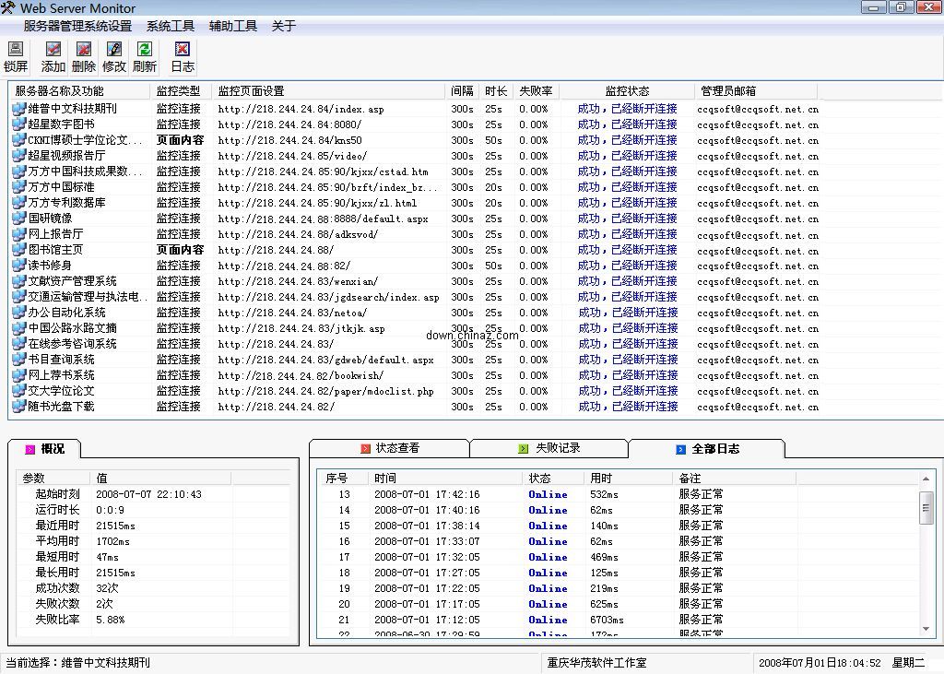Screen dimensions: 944x674
Task: Select server icon beside 网上荐书系统
Action: point(18,374)
